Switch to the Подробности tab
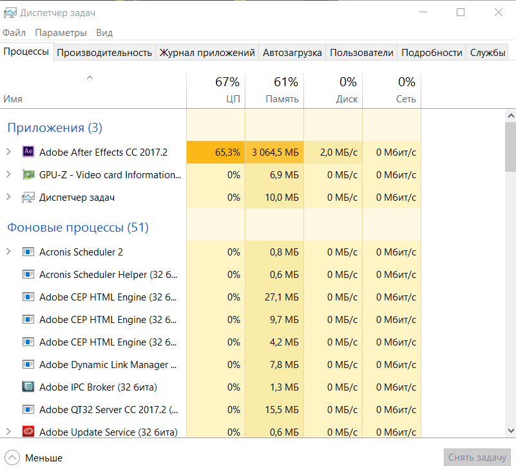The image size is (516, 471). click(x=432, y=53)
